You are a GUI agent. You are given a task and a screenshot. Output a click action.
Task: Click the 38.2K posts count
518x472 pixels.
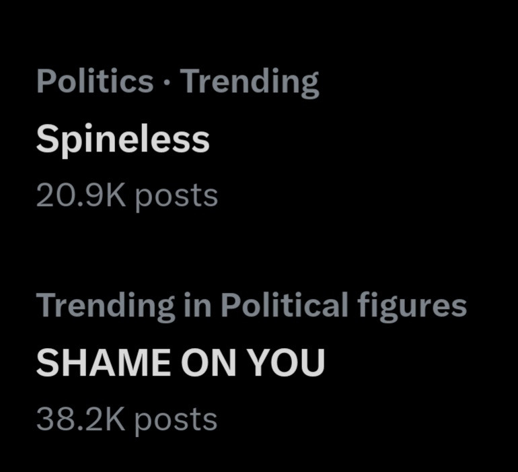[x=126, y=419]
